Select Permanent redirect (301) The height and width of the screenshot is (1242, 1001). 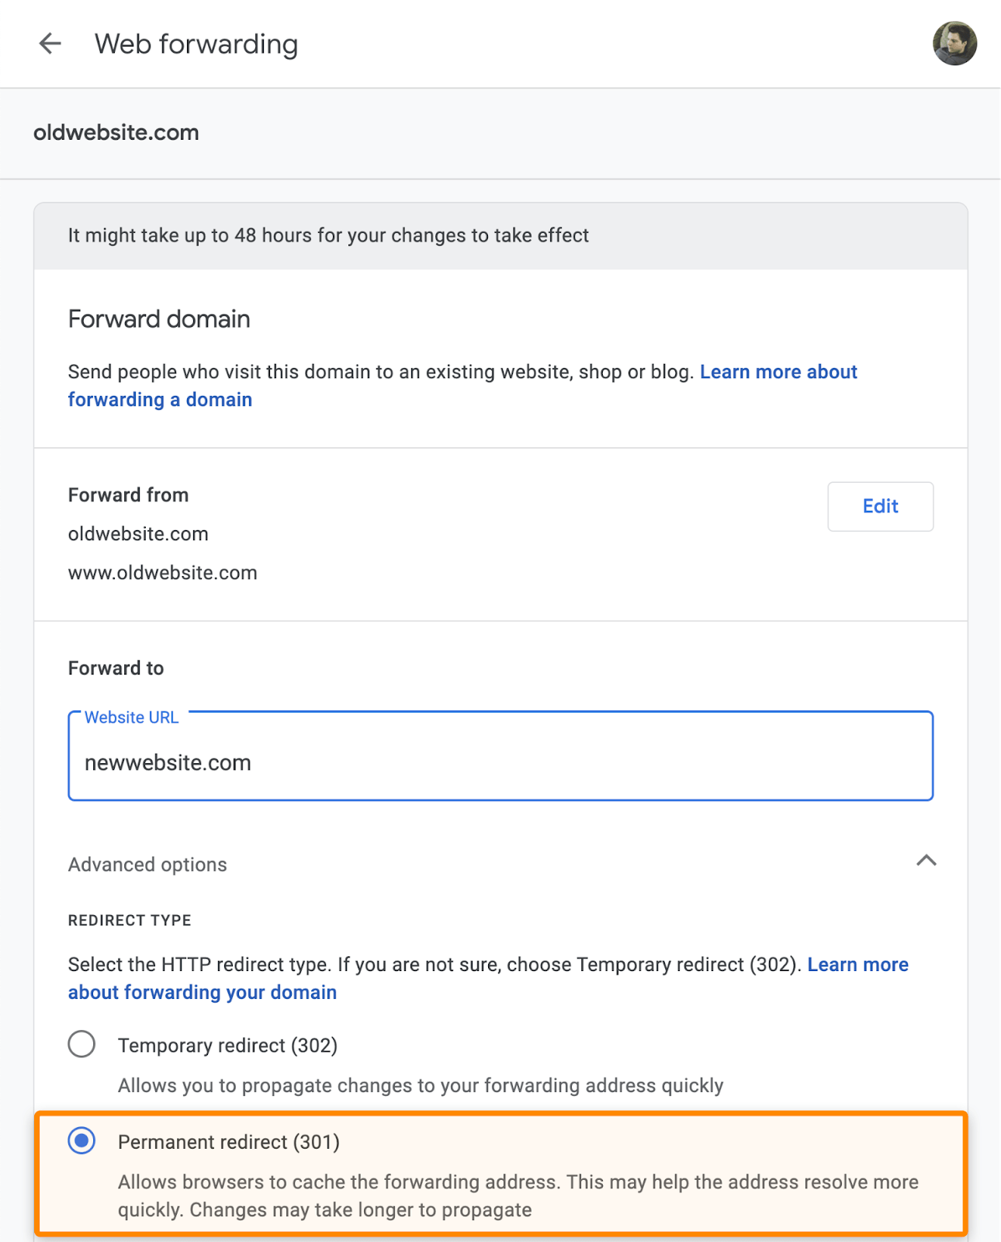[81, 1142]
